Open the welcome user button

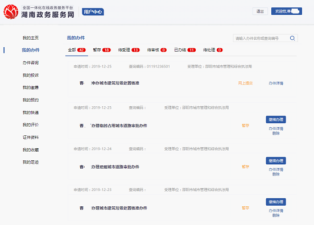coord(287,11)
